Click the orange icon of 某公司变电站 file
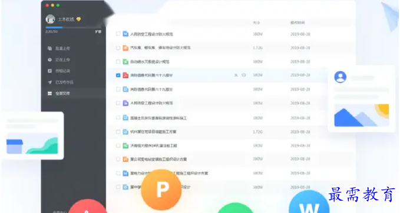 (125, 159)
